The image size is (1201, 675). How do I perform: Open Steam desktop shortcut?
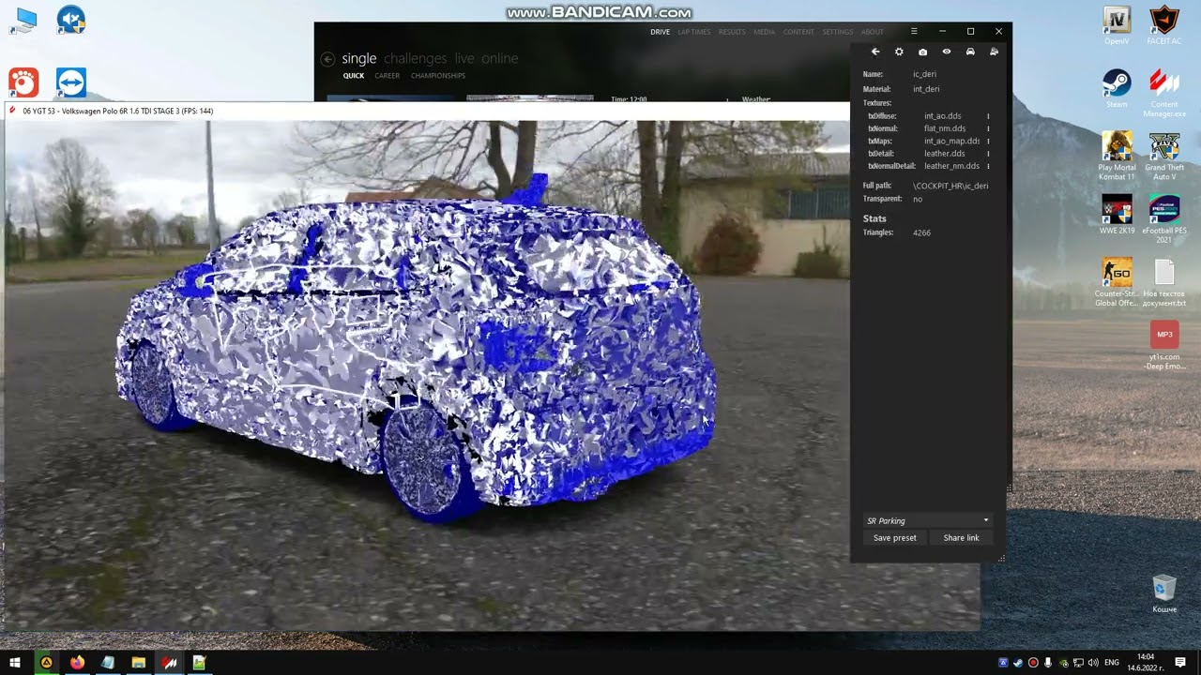(1117, 88)
